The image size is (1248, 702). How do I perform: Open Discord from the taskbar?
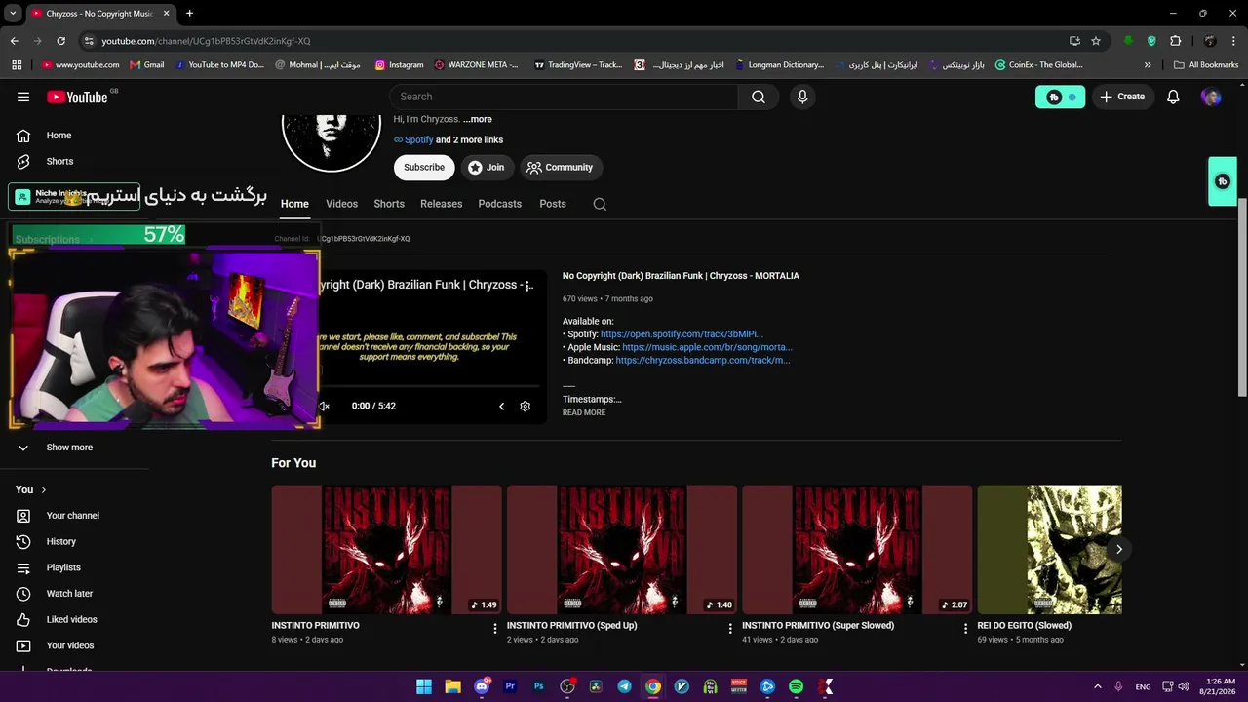point(482,686)
